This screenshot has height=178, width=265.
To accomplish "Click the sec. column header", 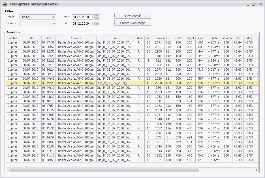I will click(x=149, y=38).
